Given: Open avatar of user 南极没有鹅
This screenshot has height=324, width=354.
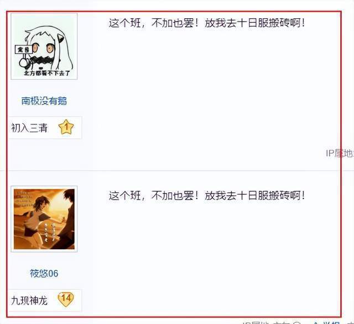Looking at the screenshot, I should point(44,46).
